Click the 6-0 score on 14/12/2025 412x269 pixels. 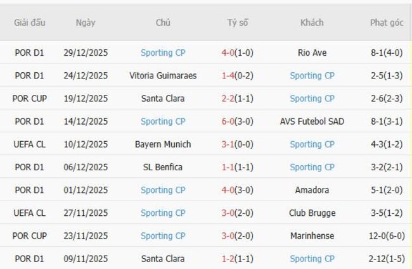click(x=228, y=122)
